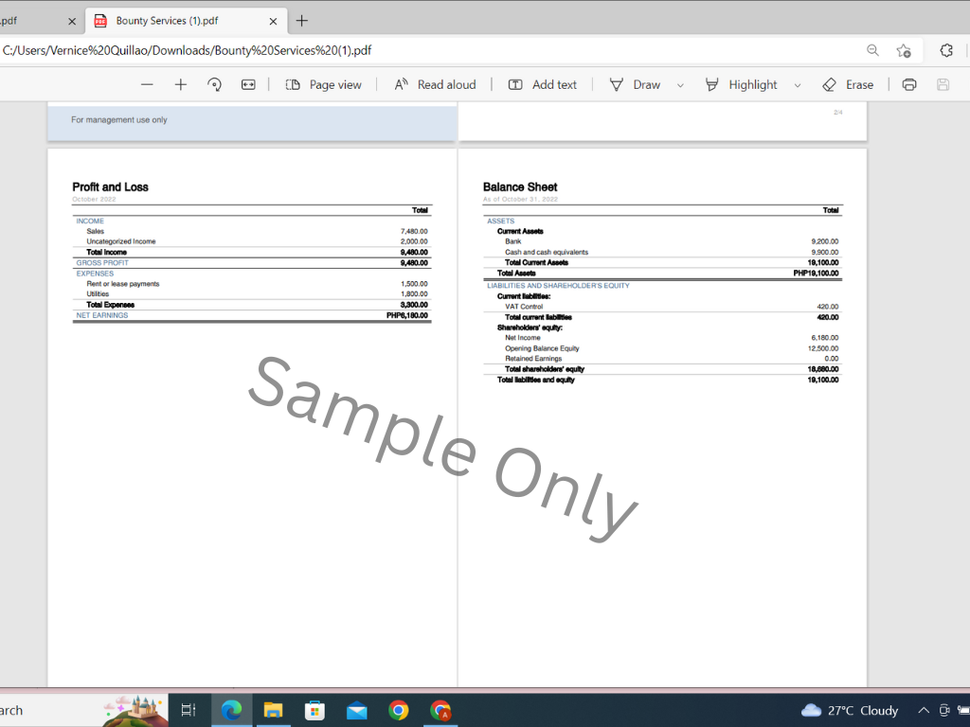Click the Utilities expense label
The width and height of the screenshot is (970, 727).
98,294
